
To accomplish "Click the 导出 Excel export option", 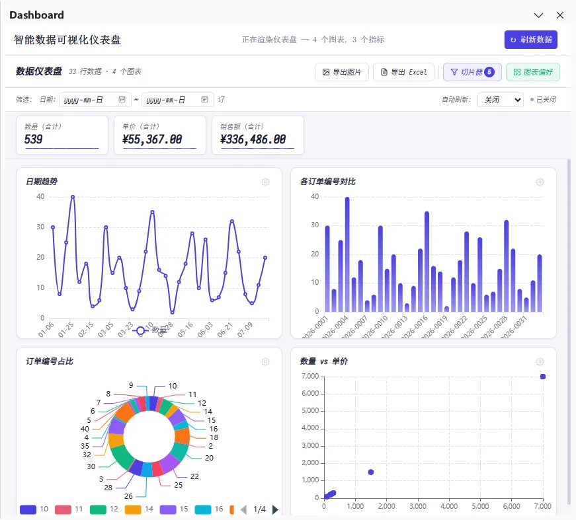I will 403,72.
